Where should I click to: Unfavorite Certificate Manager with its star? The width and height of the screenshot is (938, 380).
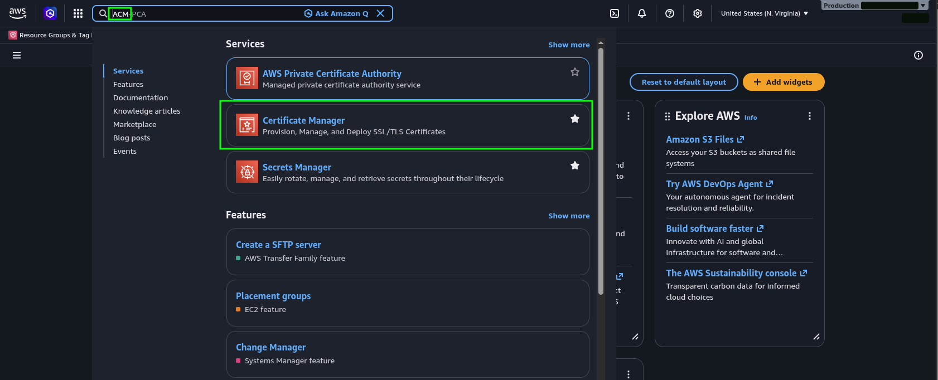575,119
